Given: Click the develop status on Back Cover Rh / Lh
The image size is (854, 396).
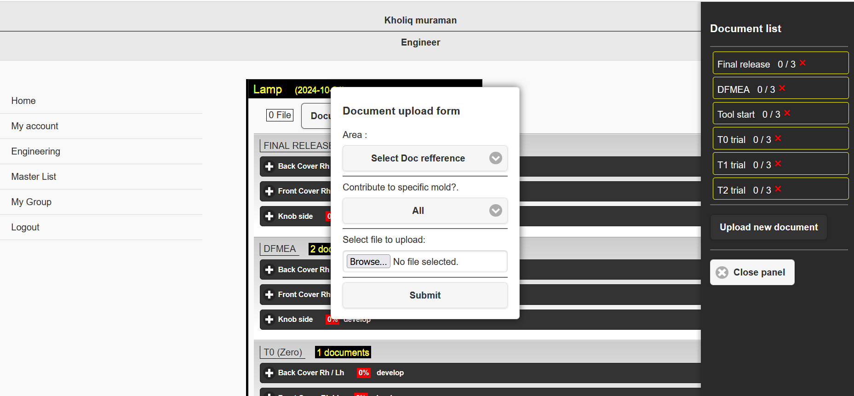Looking at the screenshot, I should click(390, 373).
